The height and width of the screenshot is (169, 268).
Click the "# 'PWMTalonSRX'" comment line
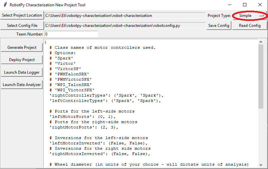(x=69, y=74)
